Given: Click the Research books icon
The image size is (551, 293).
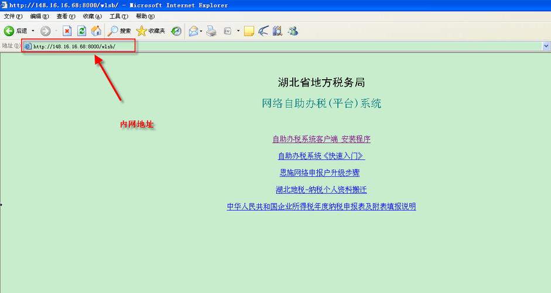Looking at the screenshot, I should pos(278,31).
